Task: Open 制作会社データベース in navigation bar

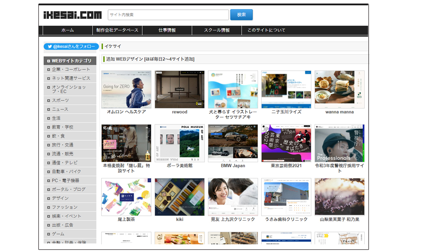Action: tap(117, 30)
